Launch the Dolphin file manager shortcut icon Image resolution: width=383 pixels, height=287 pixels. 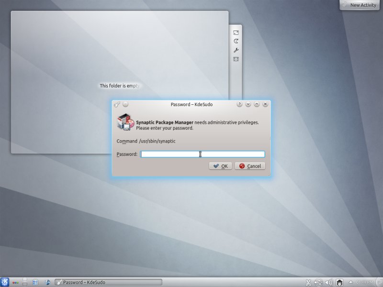click(x=47, y=282)
